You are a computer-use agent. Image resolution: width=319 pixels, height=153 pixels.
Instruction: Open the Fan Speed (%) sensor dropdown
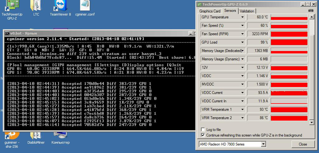[x=242, y=25]
